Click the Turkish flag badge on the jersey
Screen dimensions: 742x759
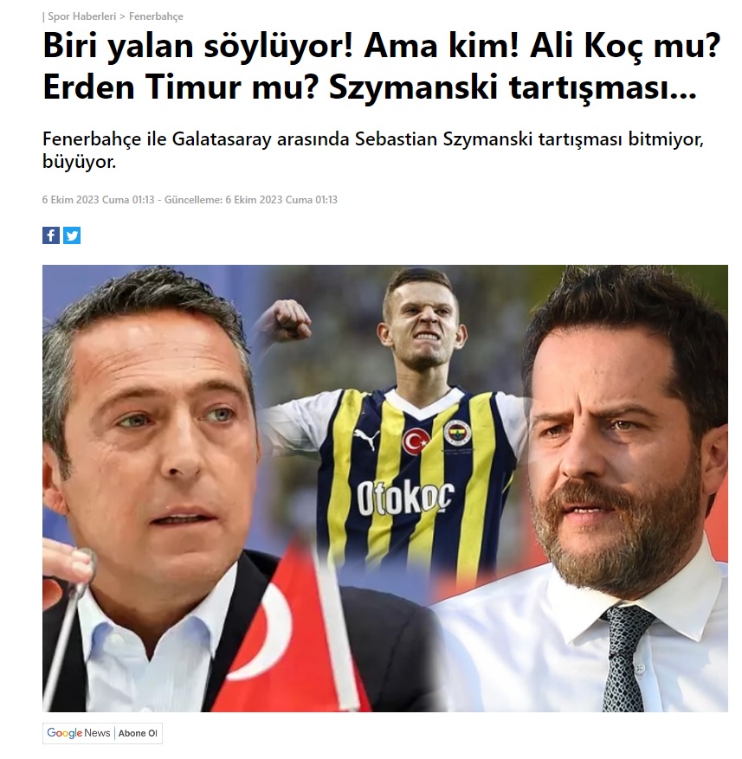coord(416,441)
